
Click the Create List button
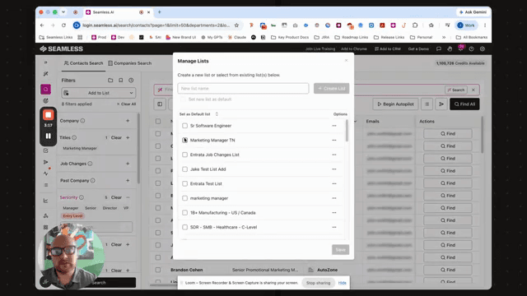pyautogui.click(x=331, y=88)
